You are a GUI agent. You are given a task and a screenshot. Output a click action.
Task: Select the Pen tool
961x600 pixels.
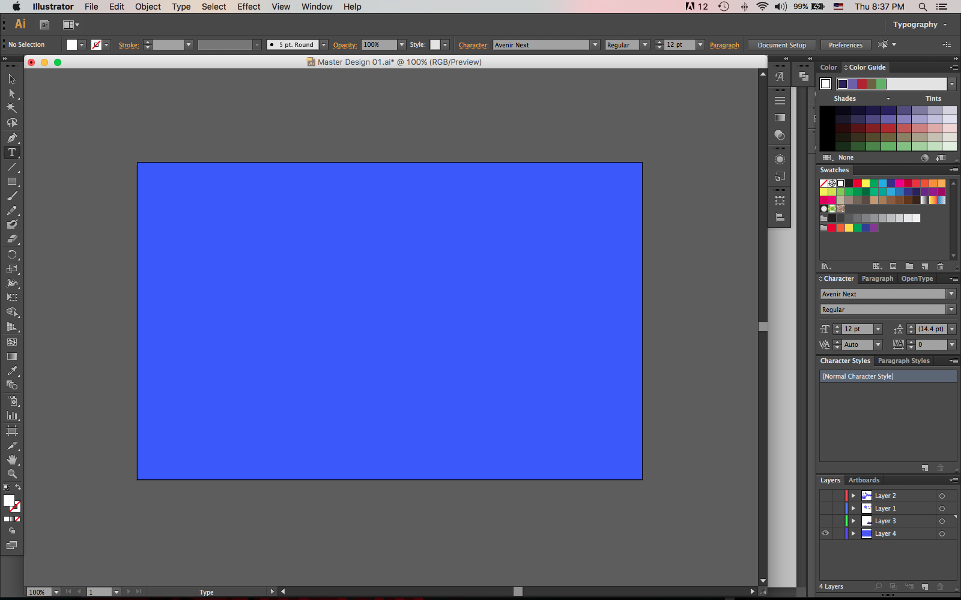[11, 137]
